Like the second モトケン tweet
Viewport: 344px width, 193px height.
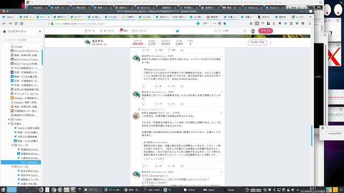(x=169, y=103)
